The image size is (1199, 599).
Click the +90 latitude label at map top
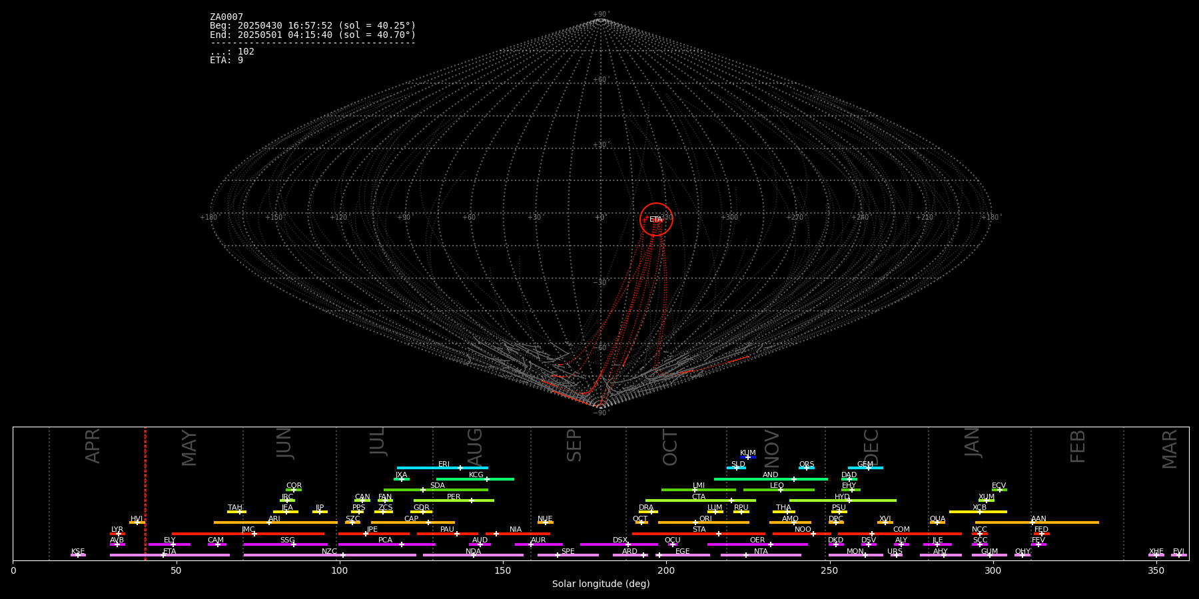600,15
